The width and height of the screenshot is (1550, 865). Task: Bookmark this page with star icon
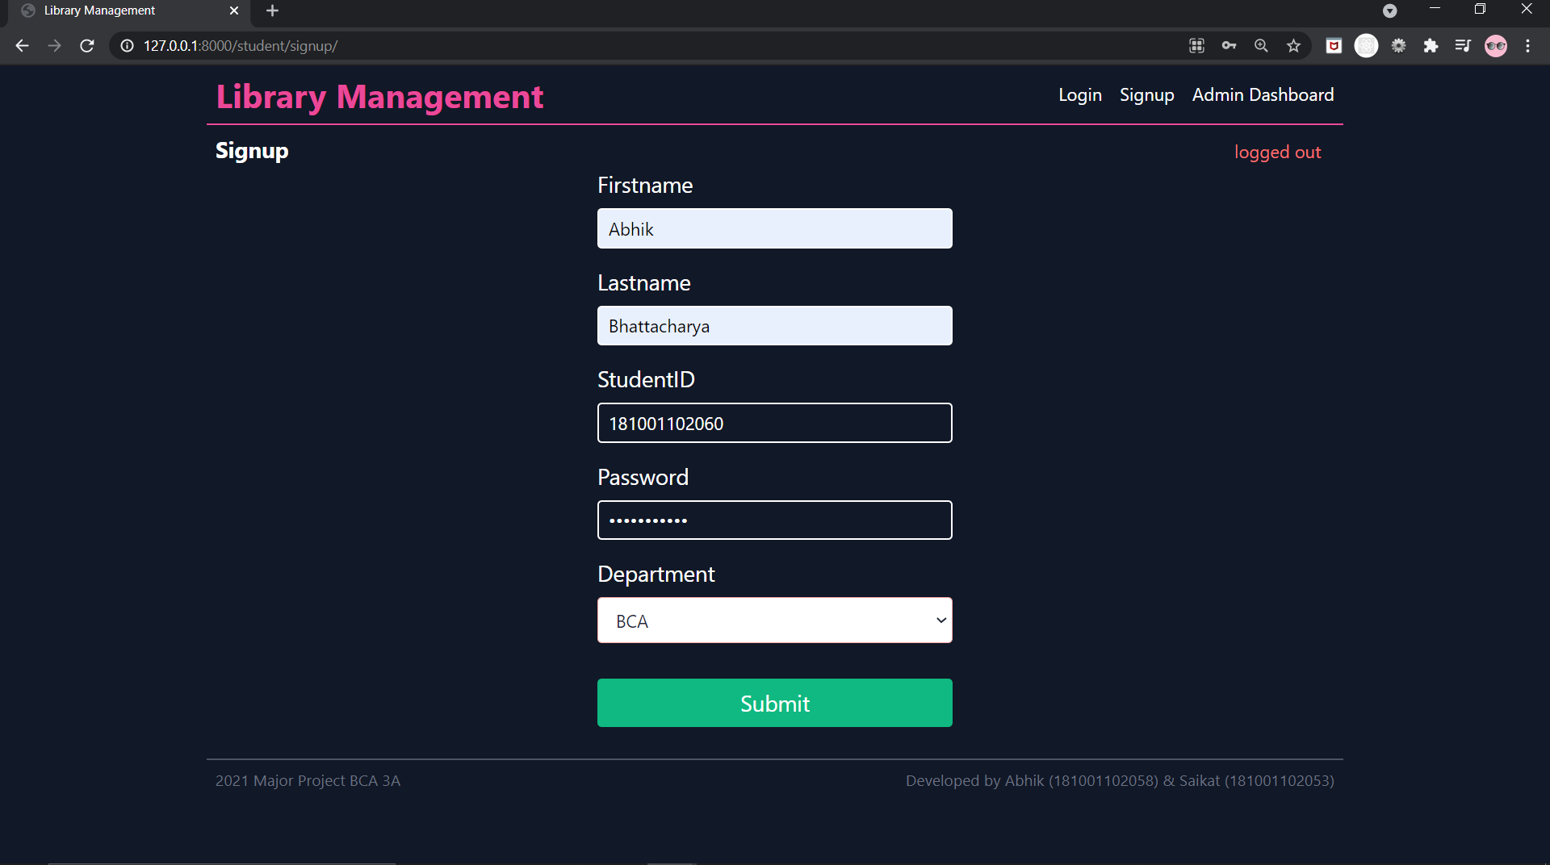click(1293, 46)
